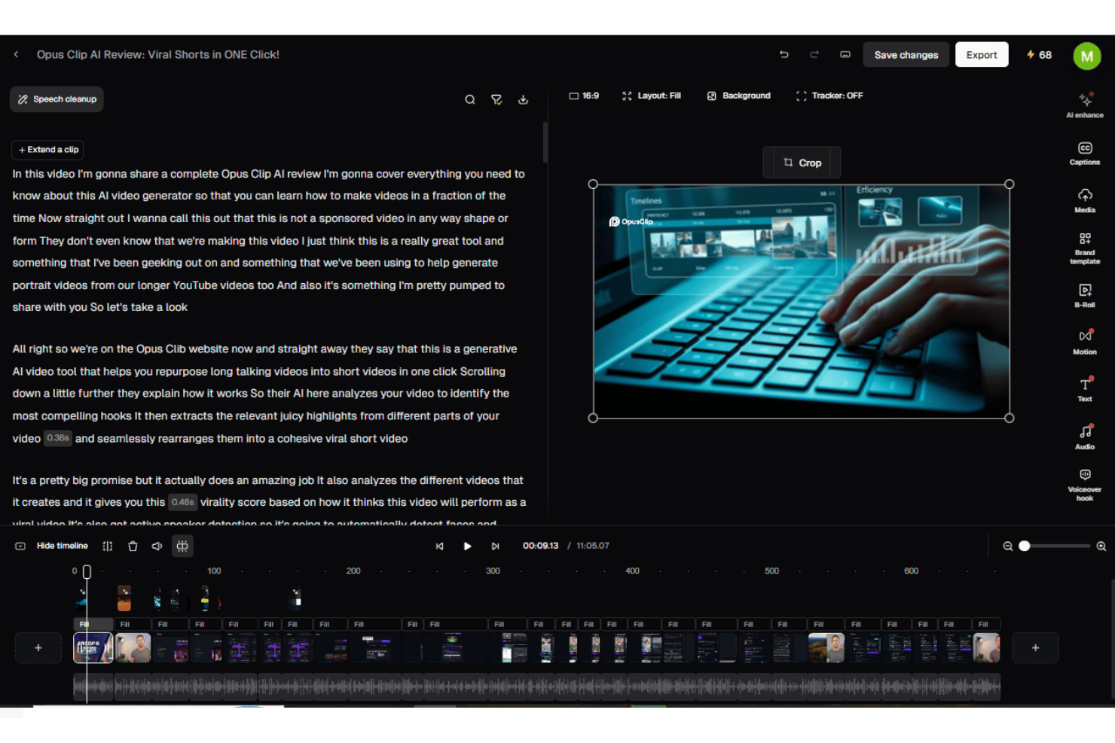Open the B-Roll panel

(x=1085, y=296)
